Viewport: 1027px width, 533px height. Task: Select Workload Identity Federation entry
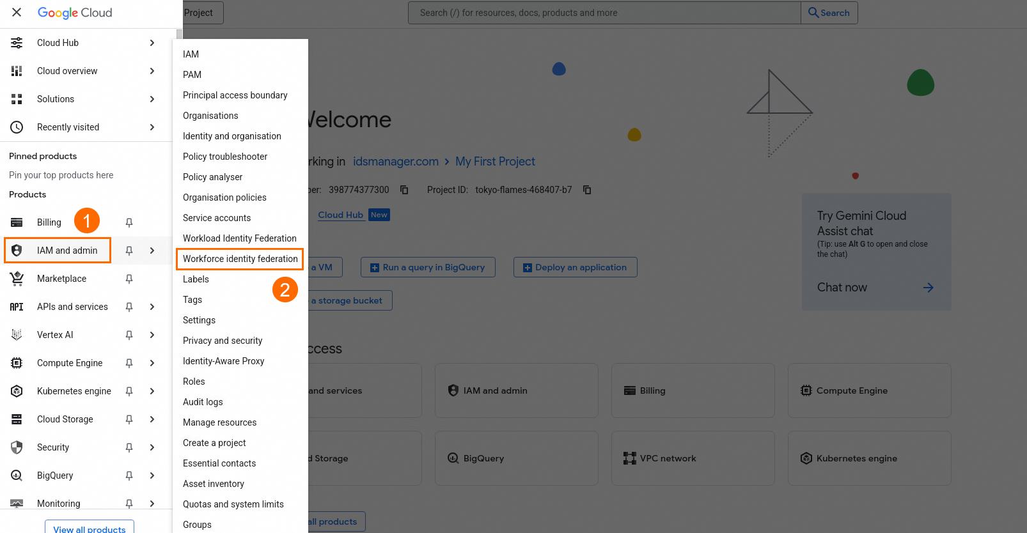click(x=240, y=238)
